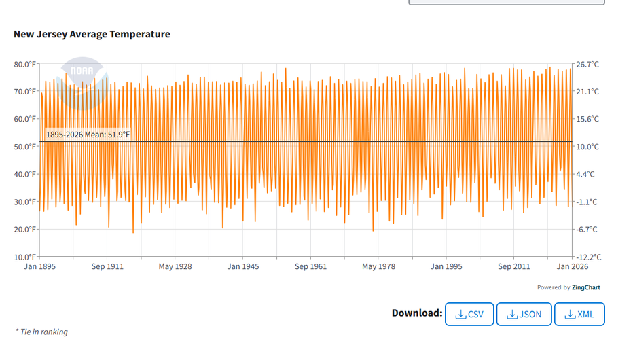Select the Sep 1911 x-axis label
This screenshot has height=356, width=633.
tap(107, 266)
